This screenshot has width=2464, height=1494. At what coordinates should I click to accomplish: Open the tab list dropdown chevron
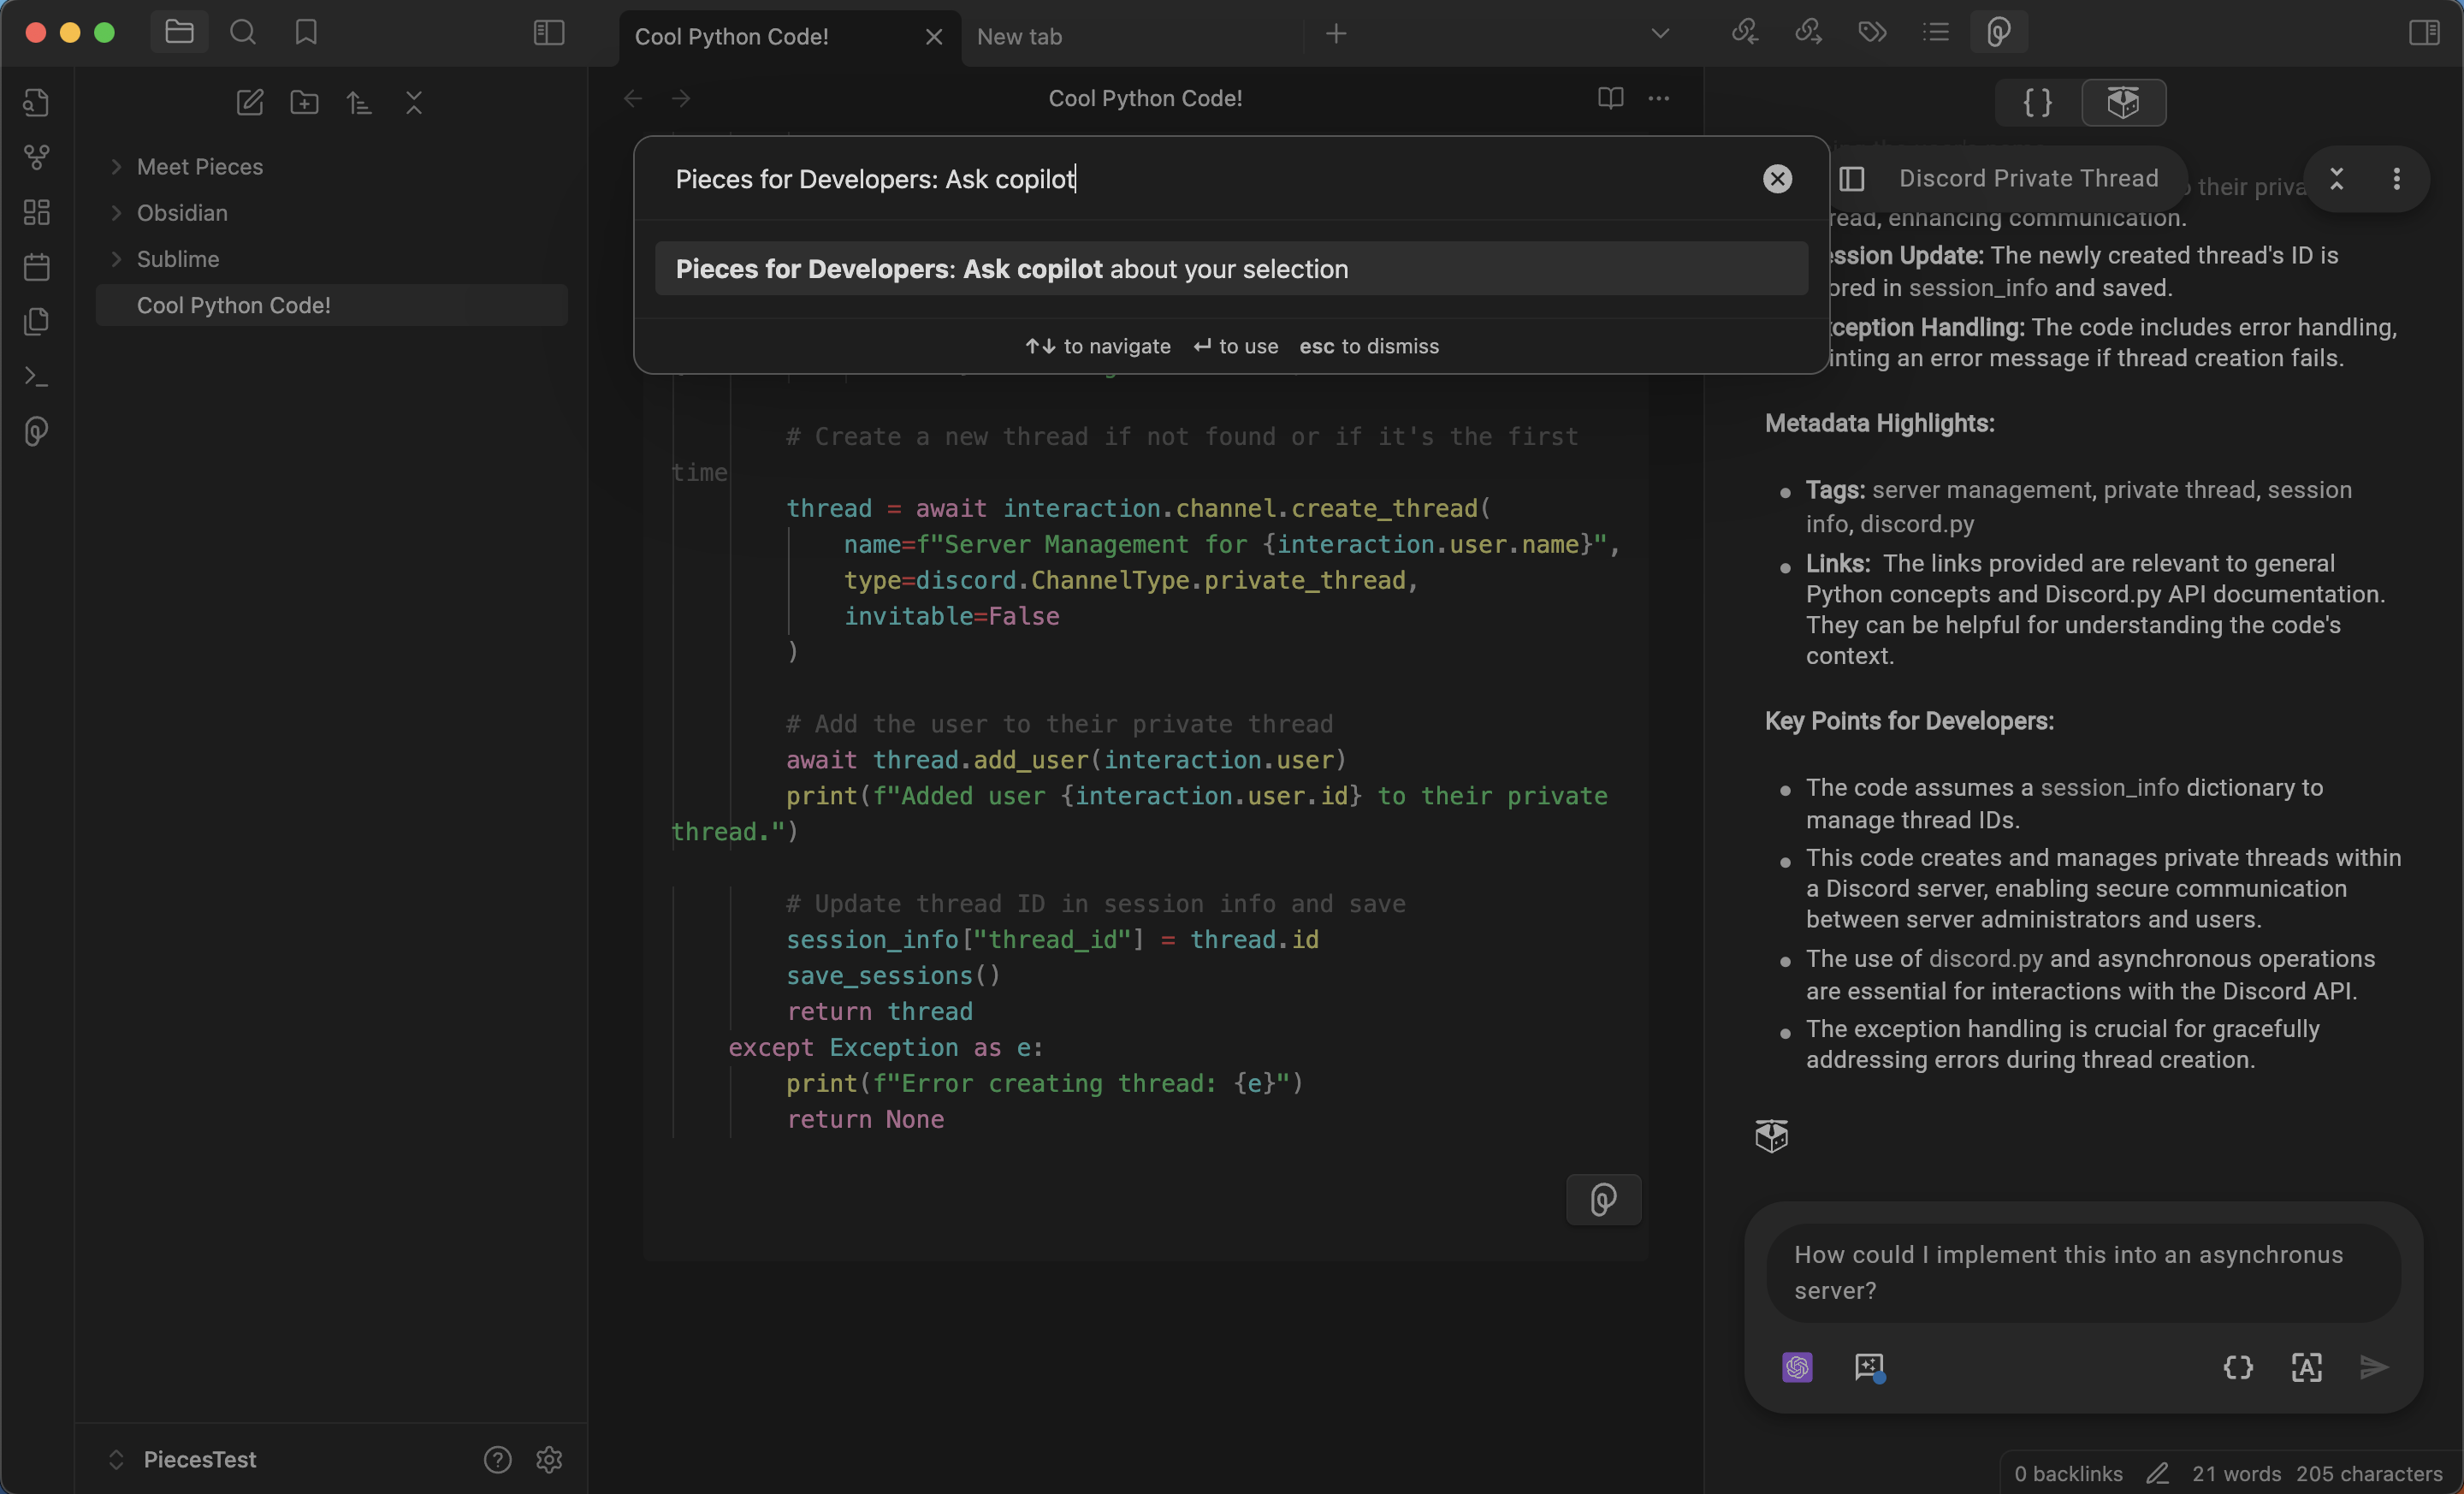[x=1660, y=34]
